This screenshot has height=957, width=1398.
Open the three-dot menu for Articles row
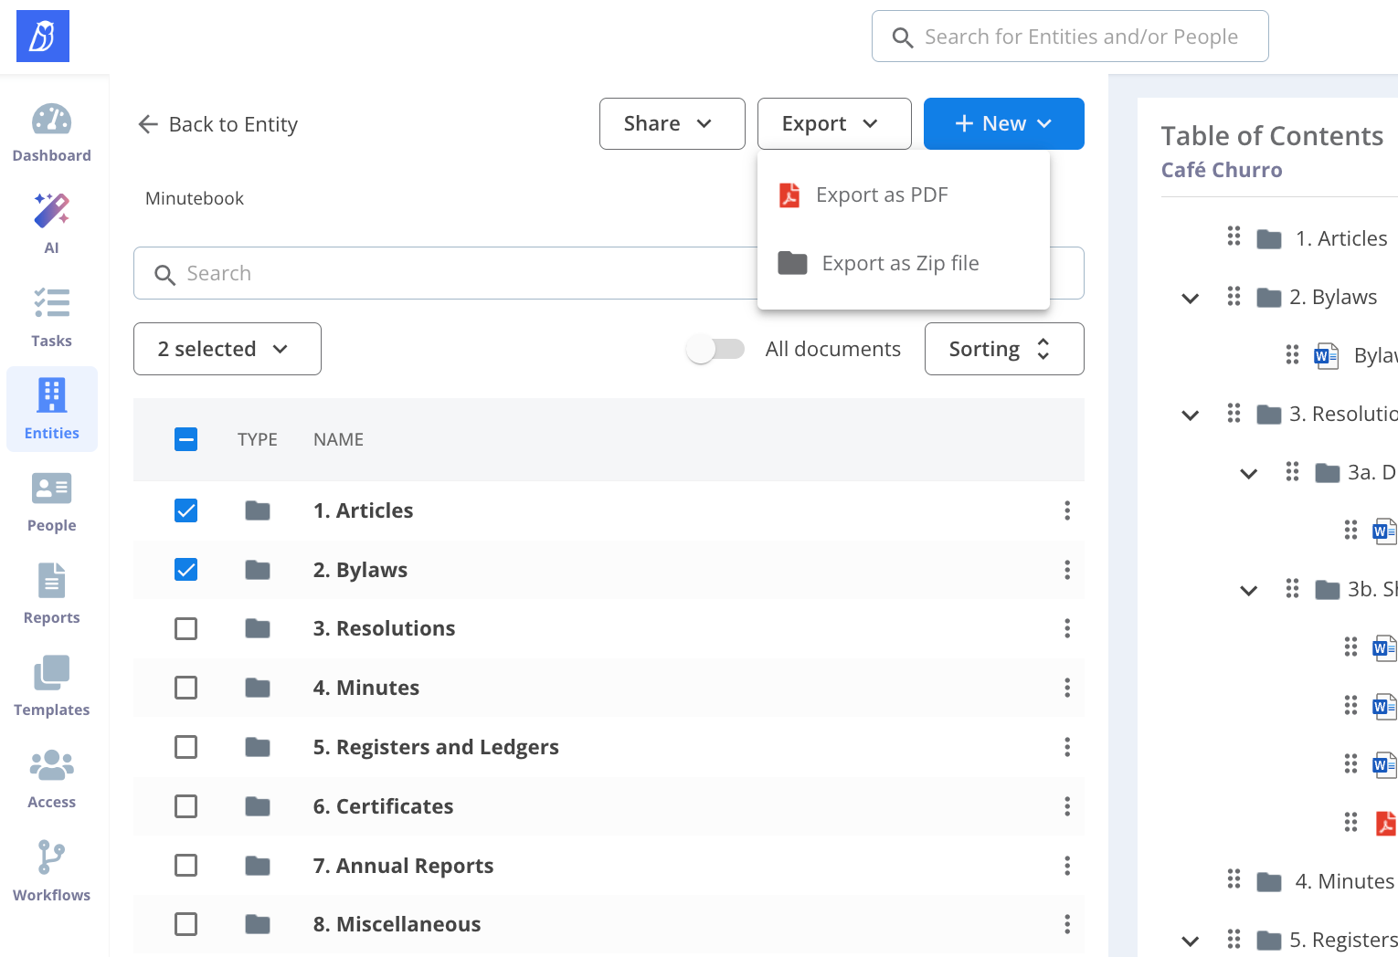pyautogui.click(x=1066, y=510)
